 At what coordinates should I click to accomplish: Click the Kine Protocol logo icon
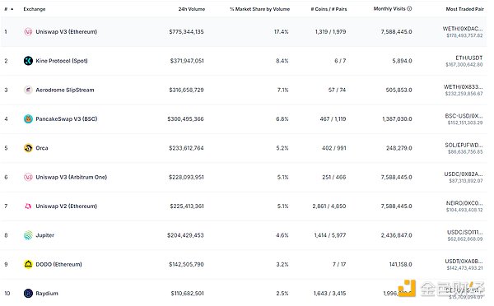click(28, 61)
